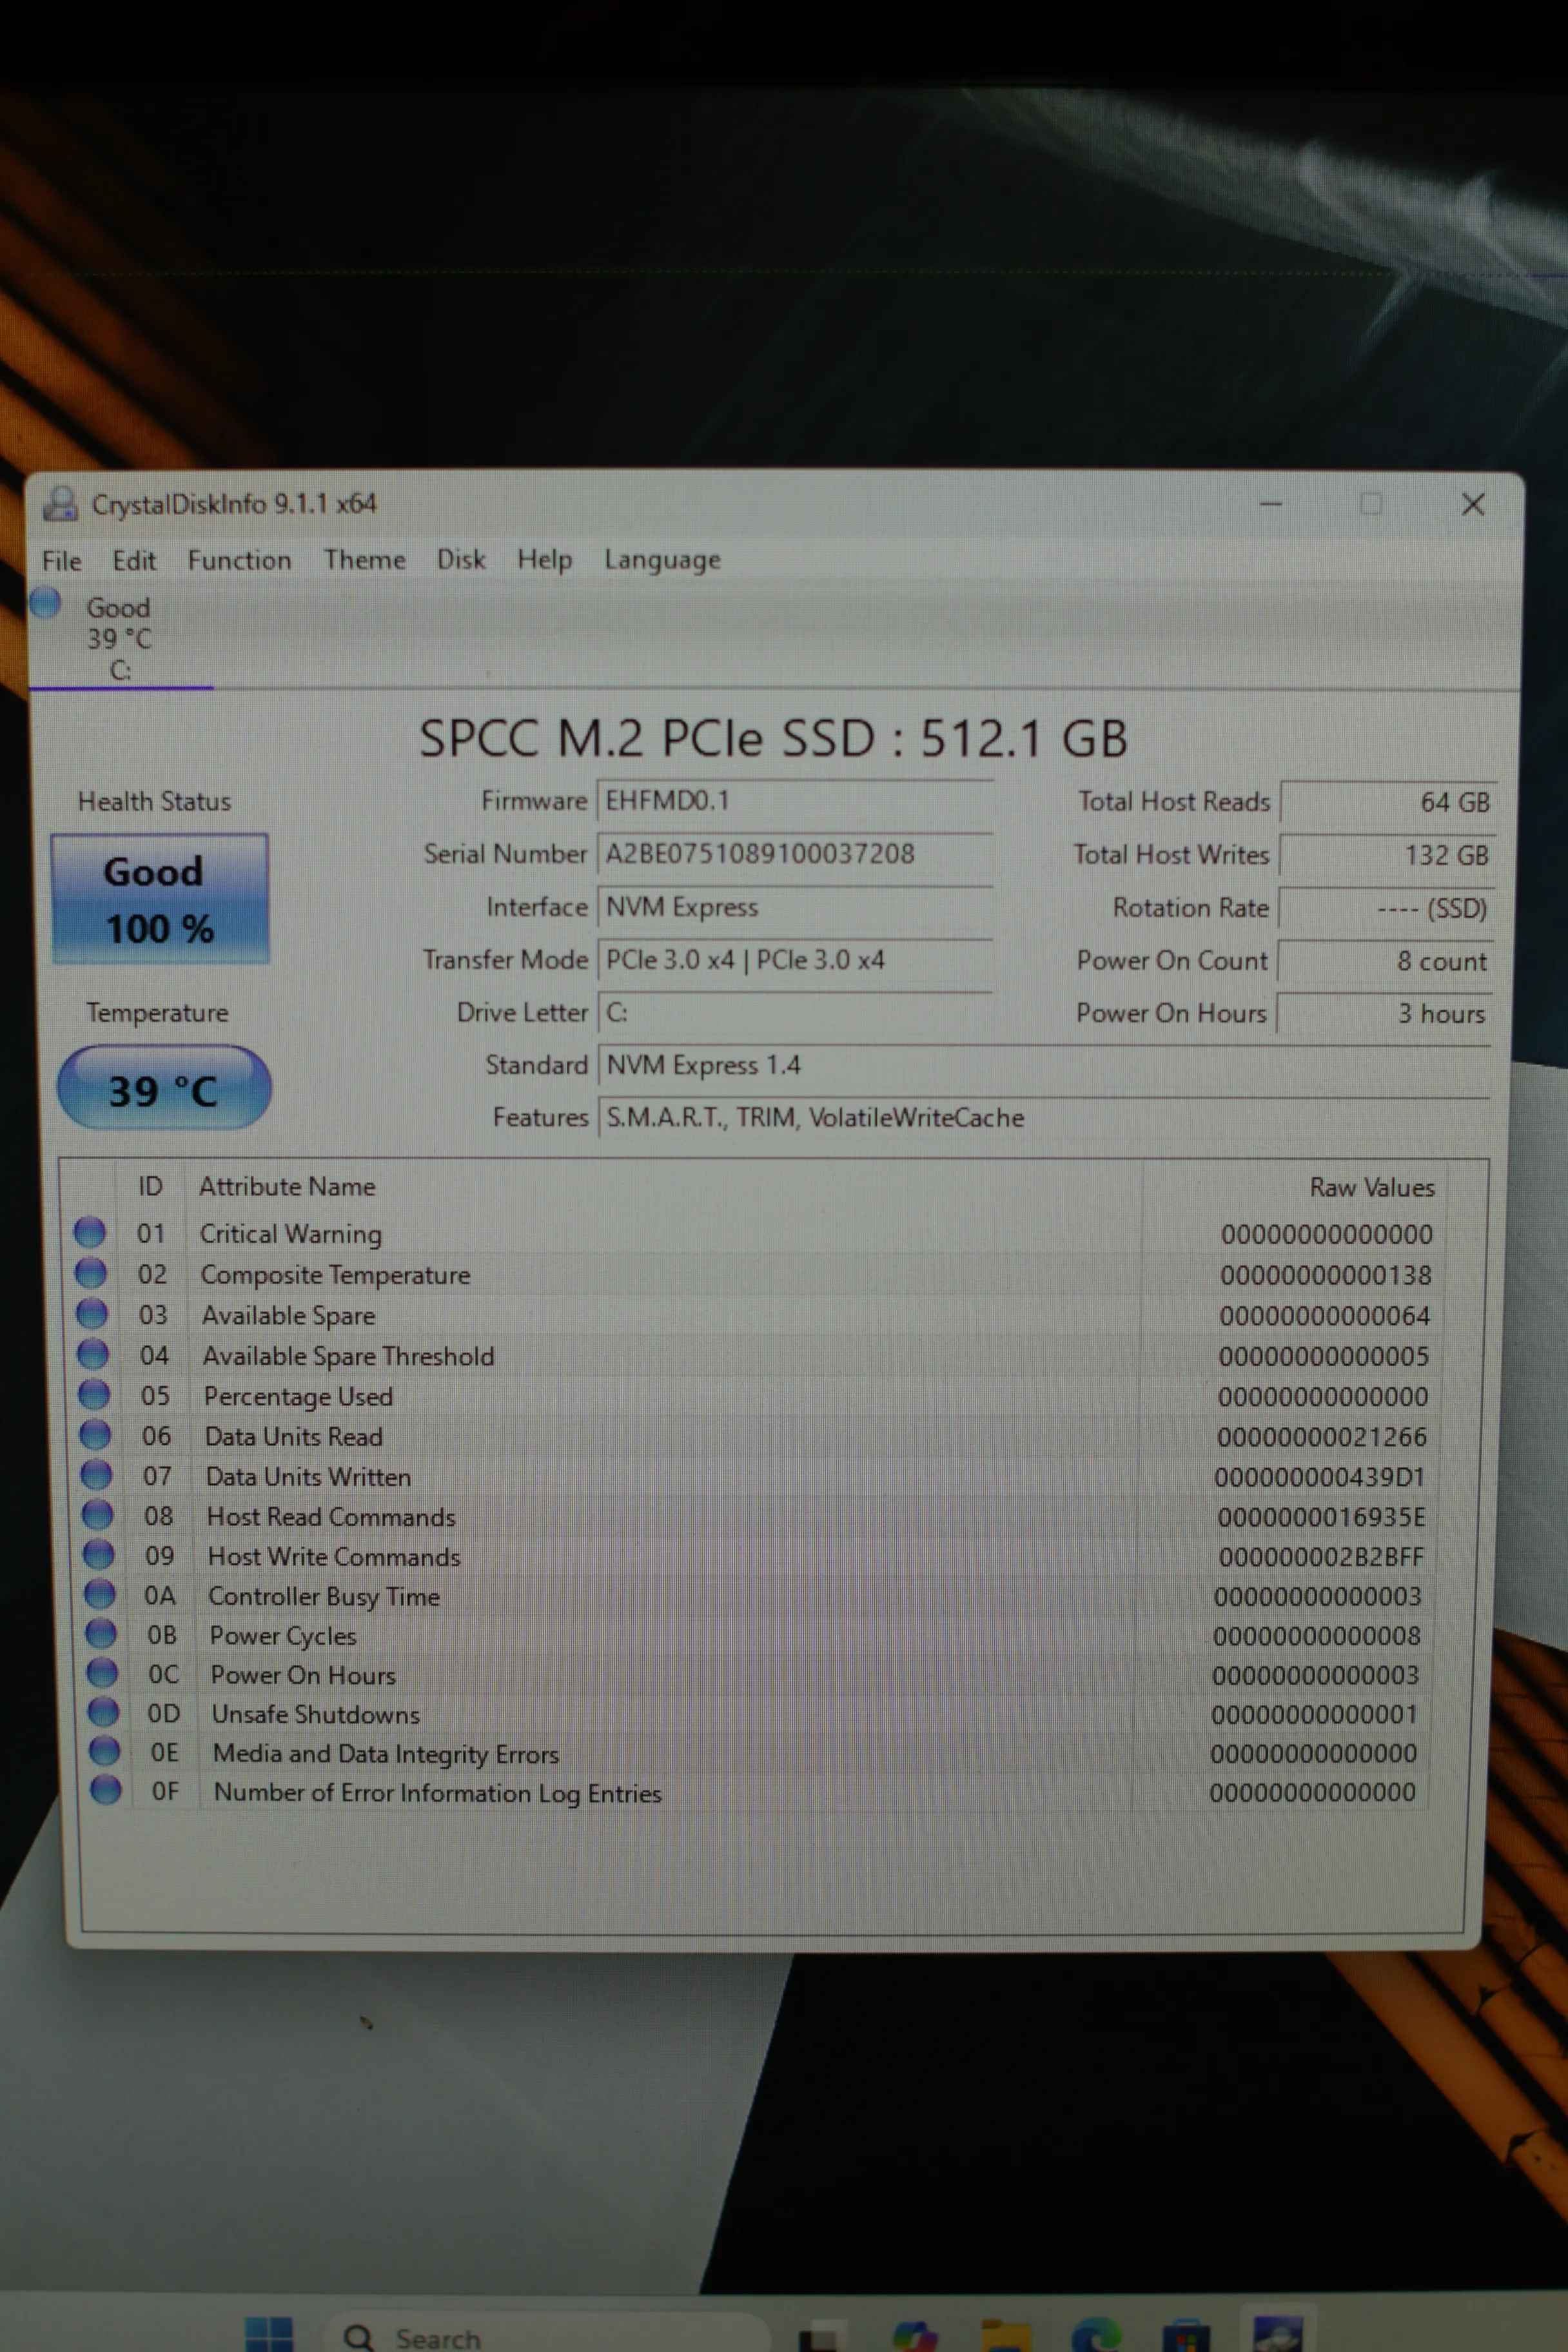
Task: Click status orb for Unsafe Shutdowns row
Action: 103,1711
